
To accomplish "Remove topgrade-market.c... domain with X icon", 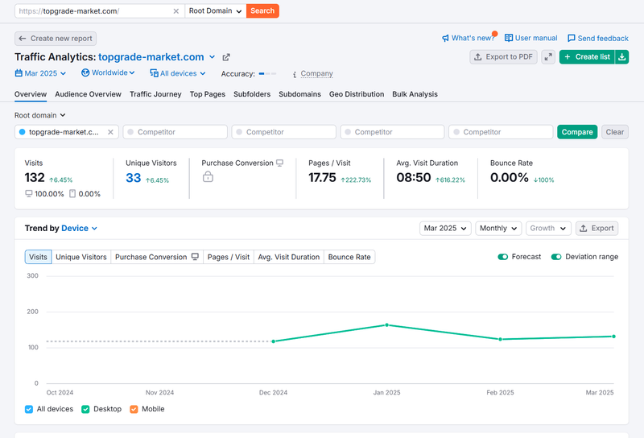I will point(110,132).
